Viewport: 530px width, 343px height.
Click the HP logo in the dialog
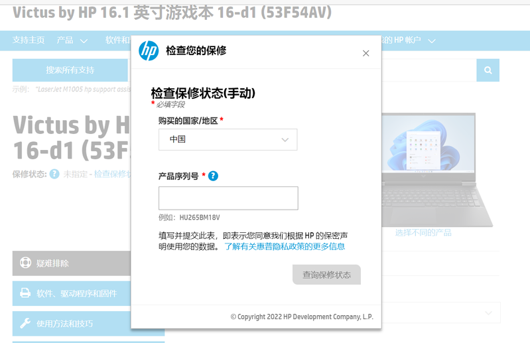click(149, 51)
